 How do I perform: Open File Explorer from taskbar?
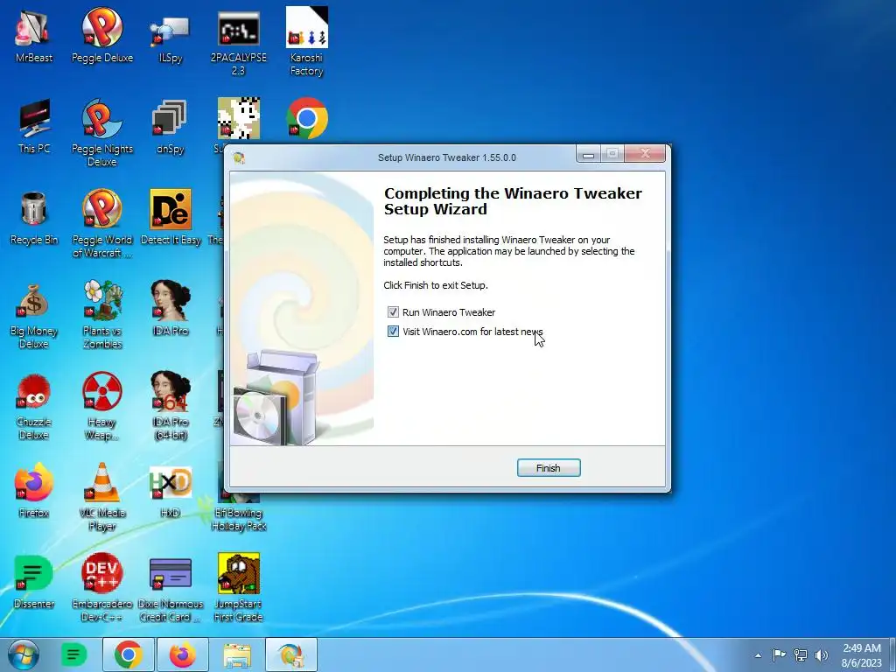coord(236,654)
